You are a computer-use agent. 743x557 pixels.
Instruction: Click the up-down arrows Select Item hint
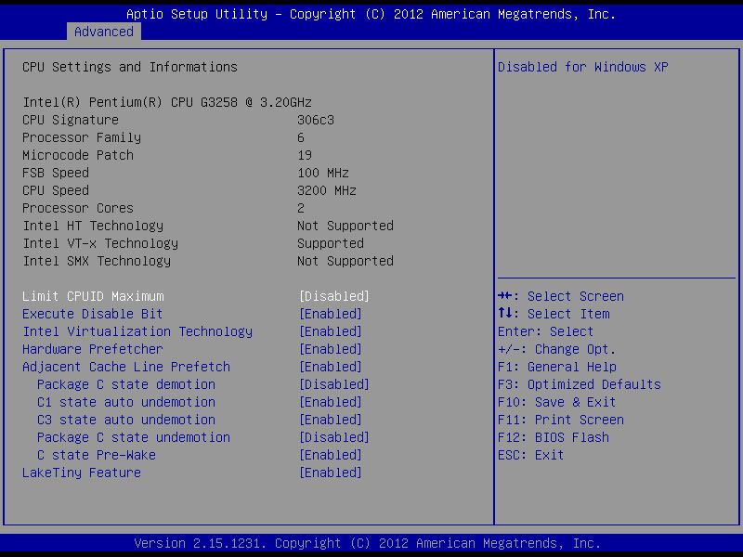(x=554, y=314)
